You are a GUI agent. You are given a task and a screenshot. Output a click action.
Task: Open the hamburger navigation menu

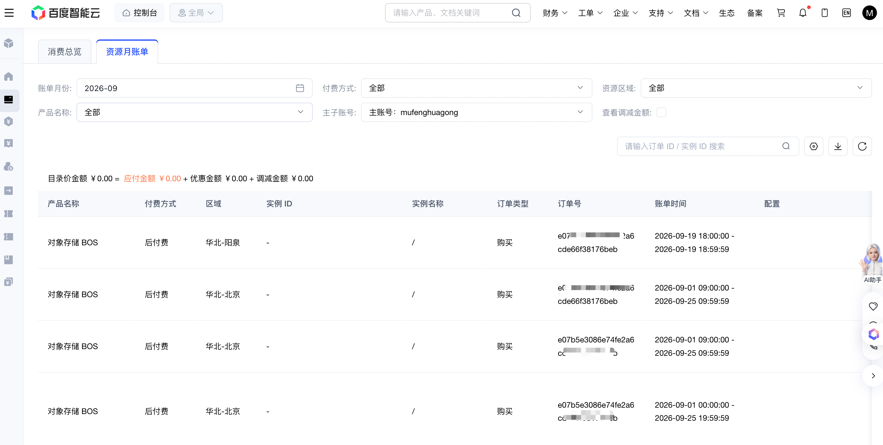(x=9, y=13)
